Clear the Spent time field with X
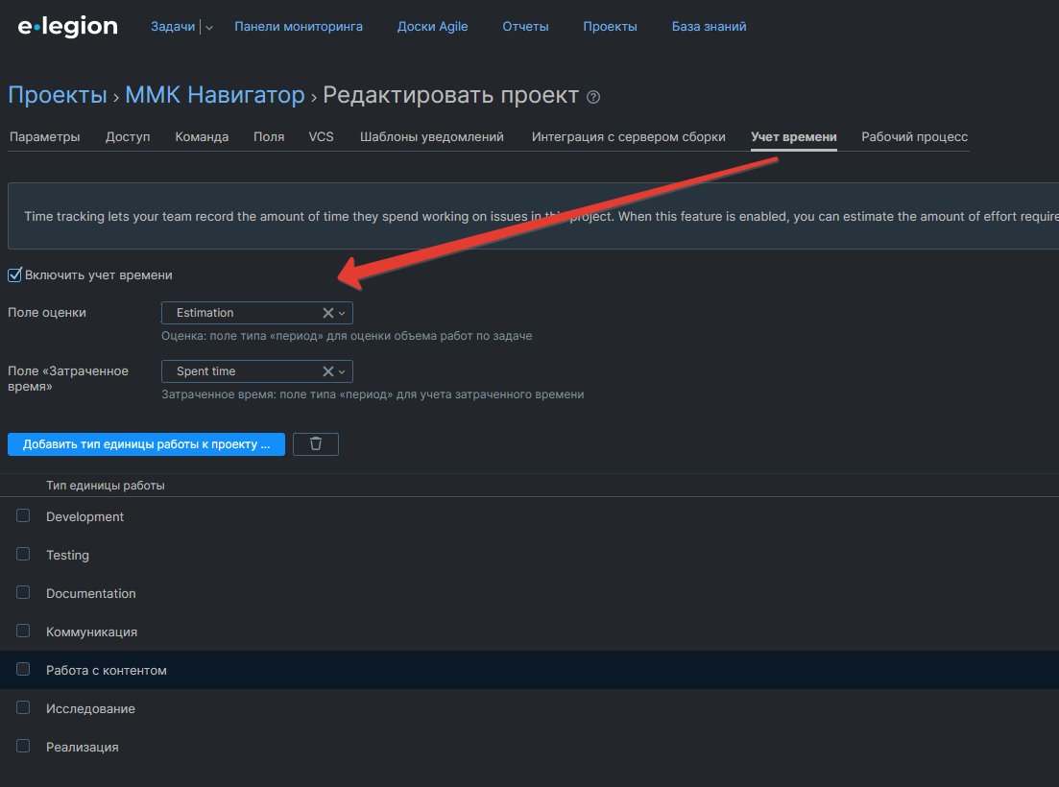Image resolution: width=1059 pixels, height=787 pixels. coord(327,371)
